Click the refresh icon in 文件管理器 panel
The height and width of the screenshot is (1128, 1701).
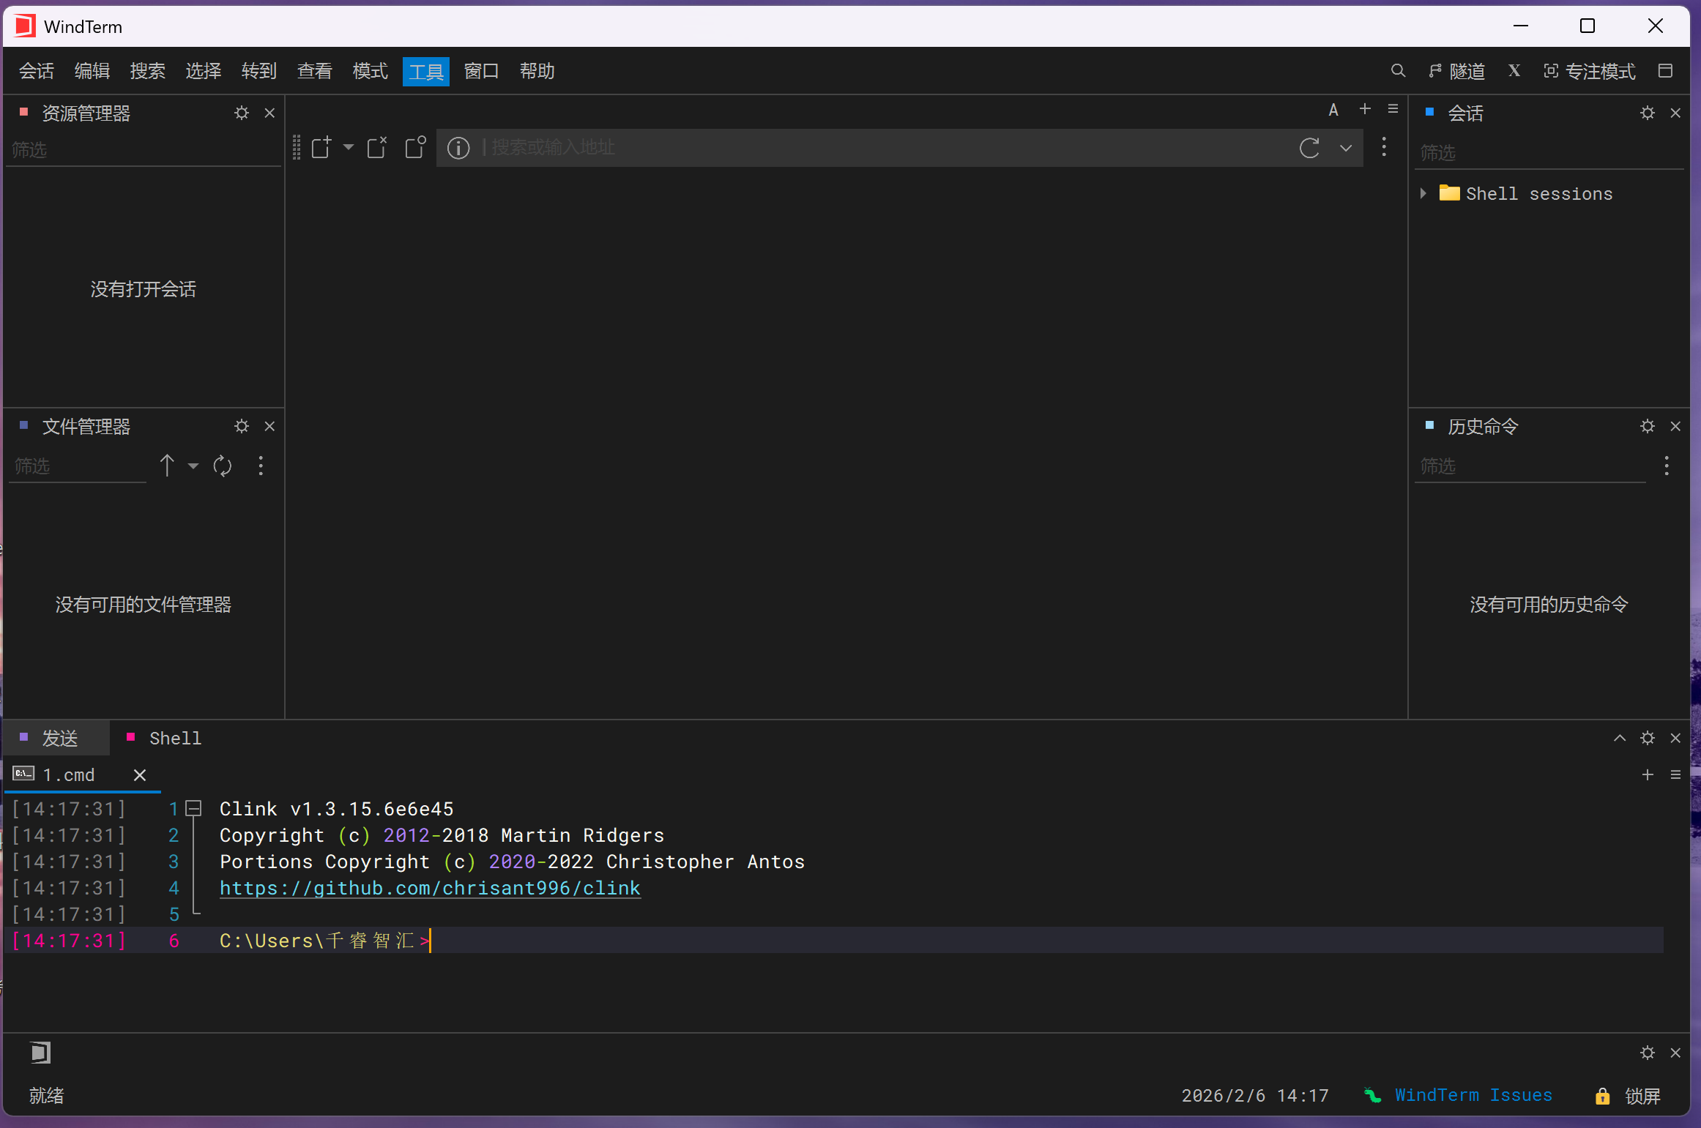click(x=223, y=466)
